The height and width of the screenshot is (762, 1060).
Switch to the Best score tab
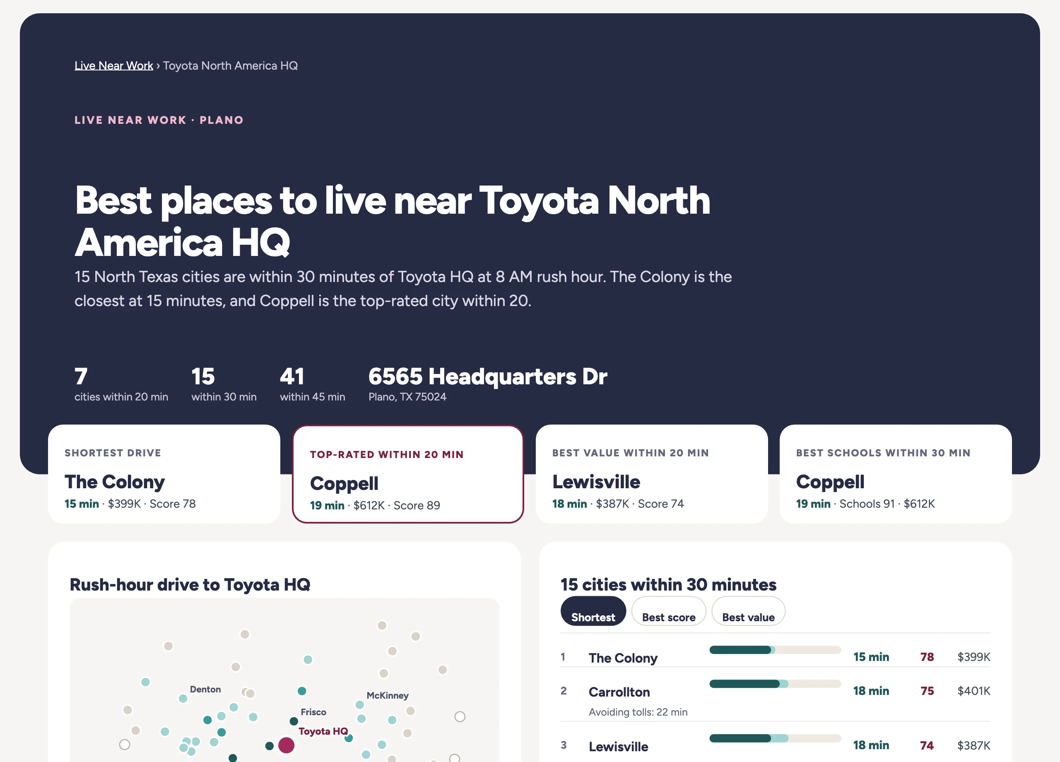pos(668,612)
